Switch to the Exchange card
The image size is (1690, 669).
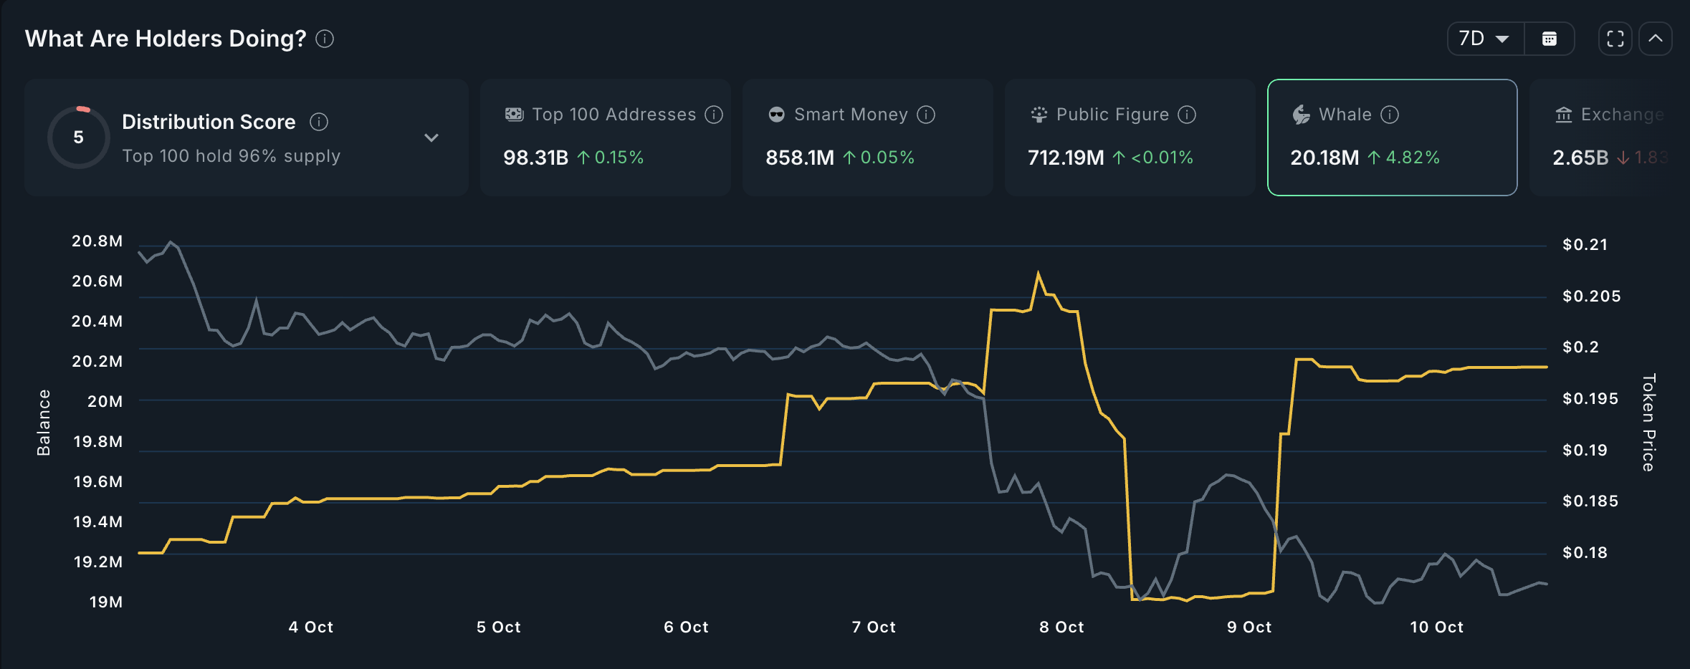point(1609,138)
